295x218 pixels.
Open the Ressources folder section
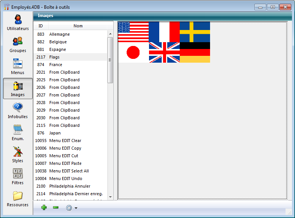18,199
